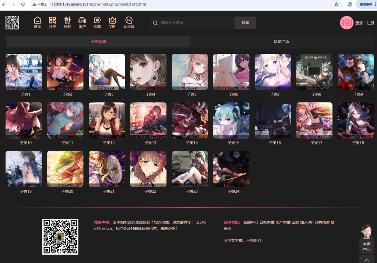Open the 子类3 thumbnail
Viewport: 377px width, 263px height.
click(x=107, y=72)
